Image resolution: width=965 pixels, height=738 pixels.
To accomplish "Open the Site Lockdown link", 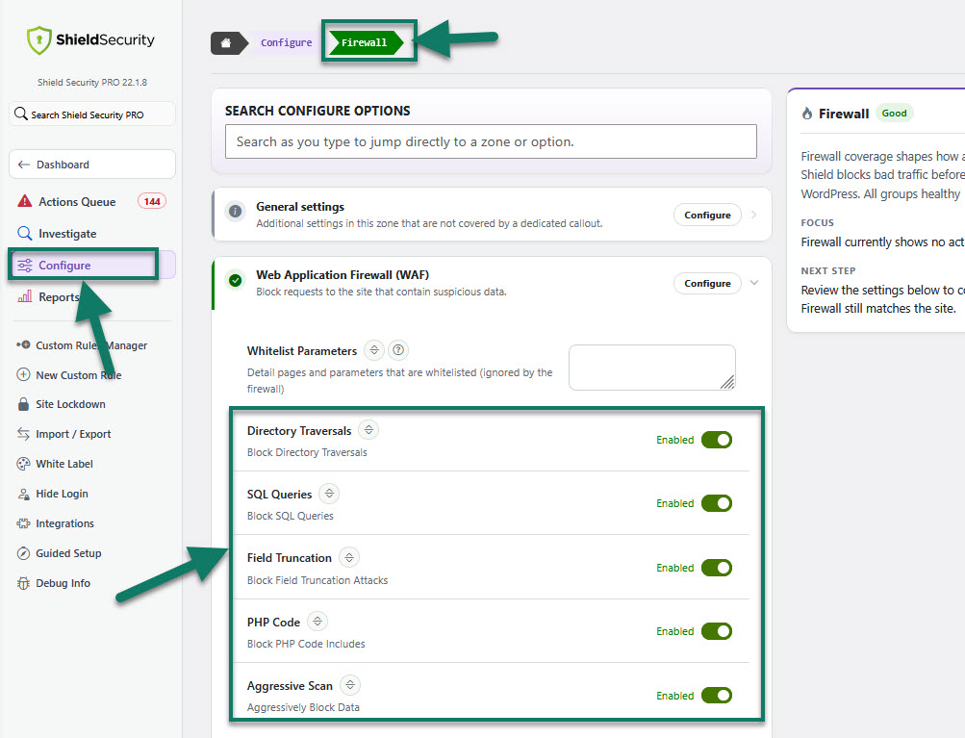I will click(70, 404).
